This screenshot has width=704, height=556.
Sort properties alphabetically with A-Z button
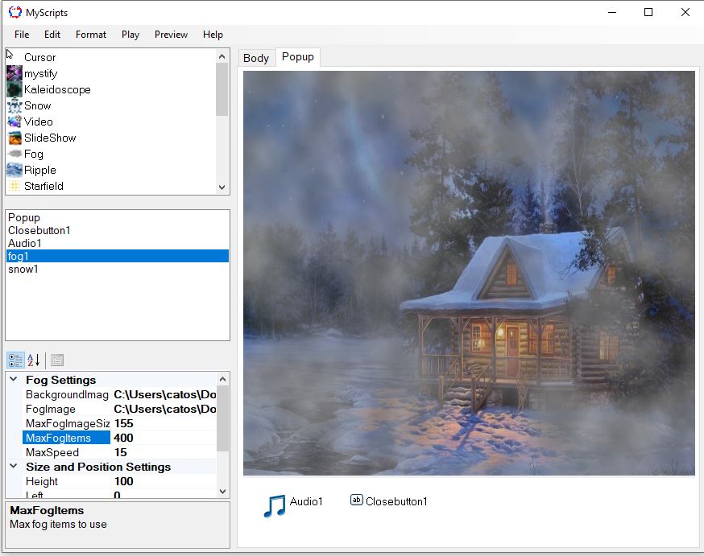tap(34, 360)
